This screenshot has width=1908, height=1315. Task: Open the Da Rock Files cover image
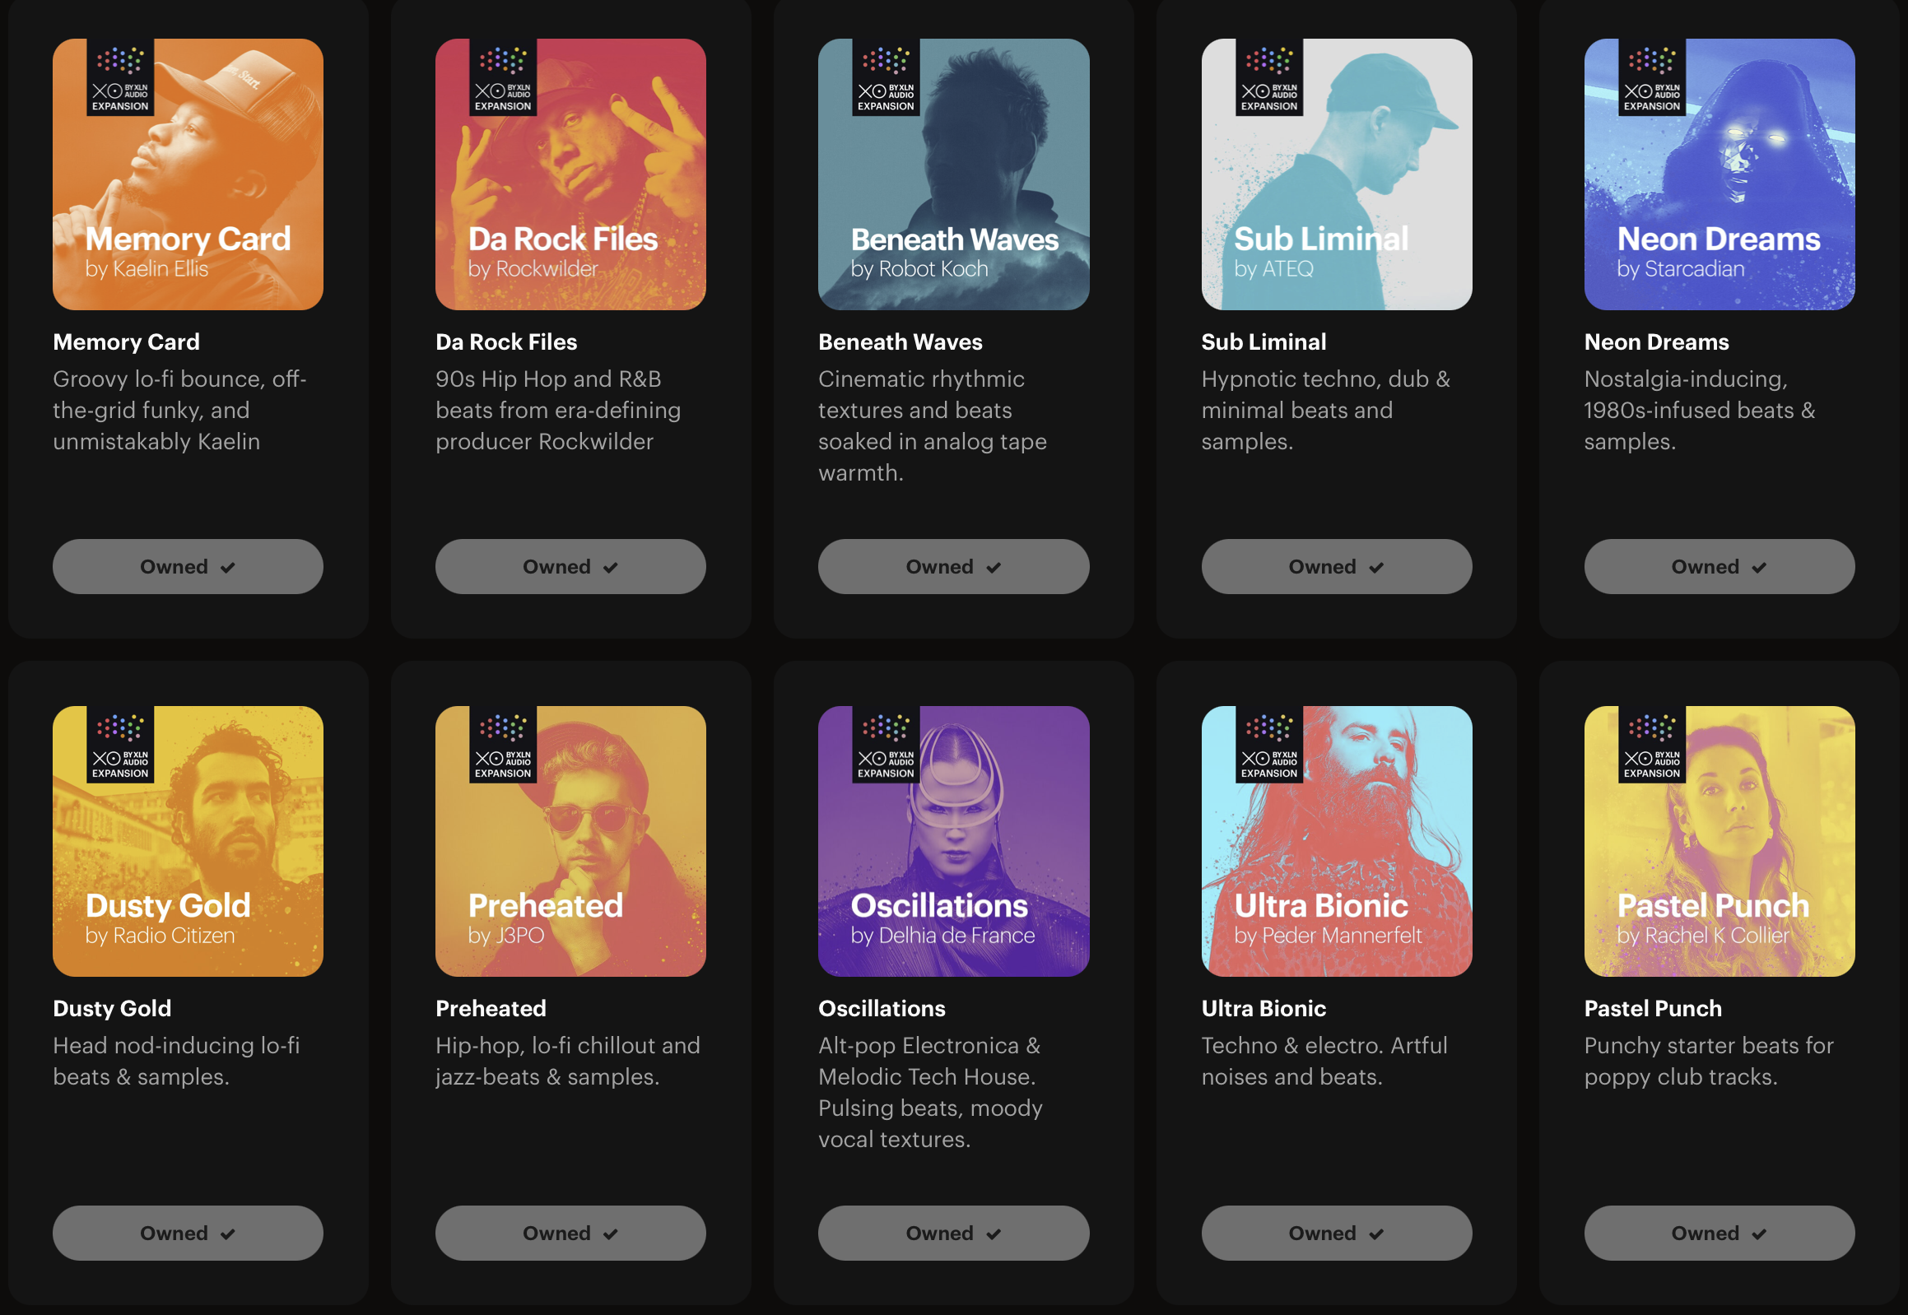click(x=570, y=174)
